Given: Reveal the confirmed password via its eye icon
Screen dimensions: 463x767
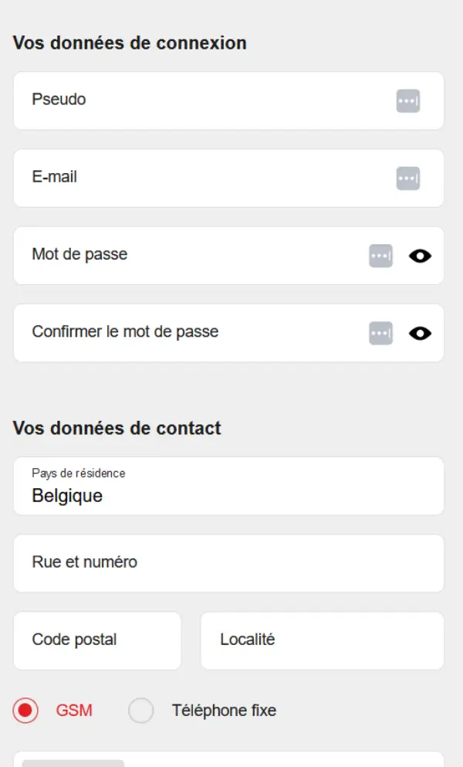Looking at the screenshot, I should (420, 332).
